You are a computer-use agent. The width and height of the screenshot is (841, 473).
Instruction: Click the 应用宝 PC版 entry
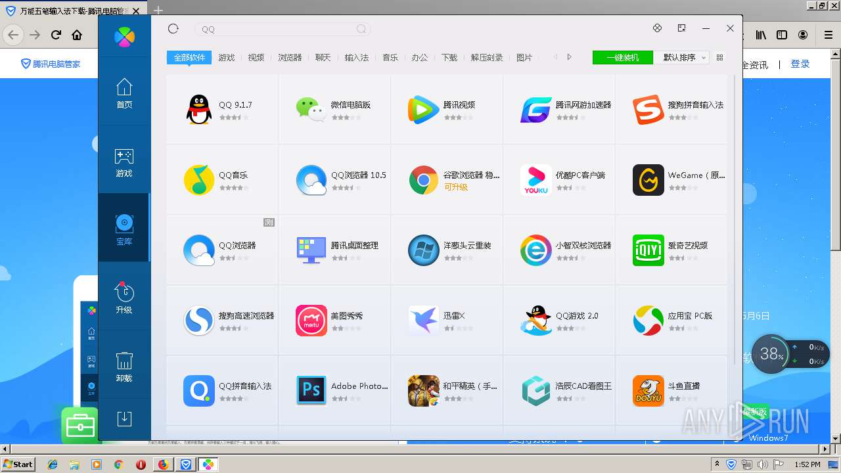671,320
